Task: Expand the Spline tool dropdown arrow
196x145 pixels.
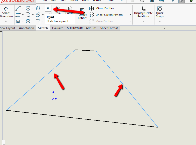Action: point(43,8)
